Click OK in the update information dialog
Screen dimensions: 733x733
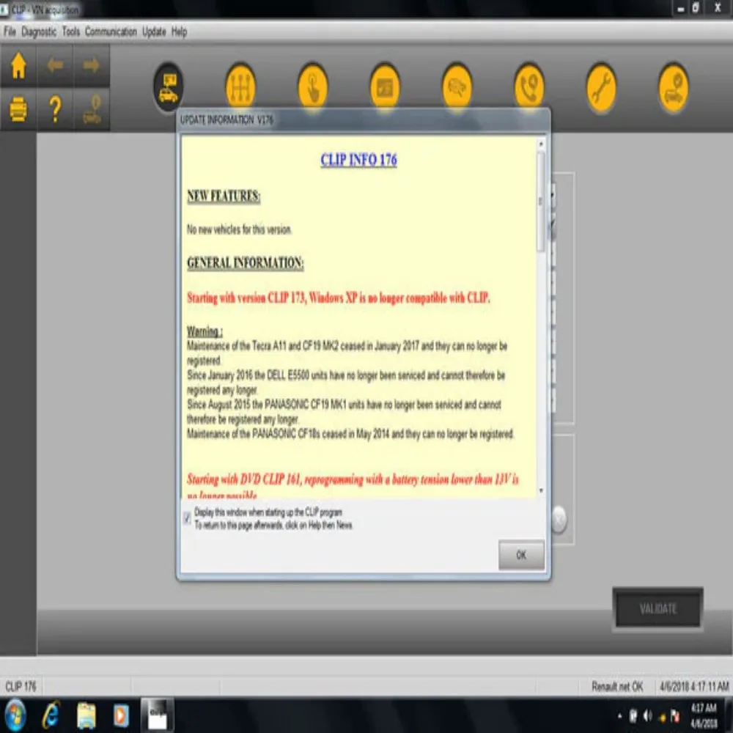521,555
